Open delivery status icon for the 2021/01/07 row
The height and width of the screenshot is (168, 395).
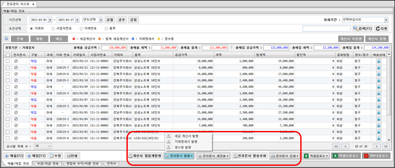[379, 100]
